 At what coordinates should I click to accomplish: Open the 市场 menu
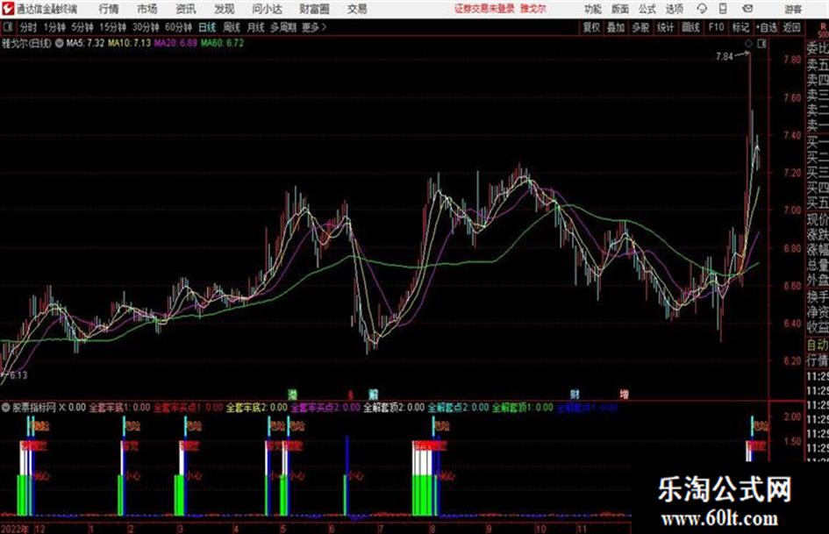(147, 9)
